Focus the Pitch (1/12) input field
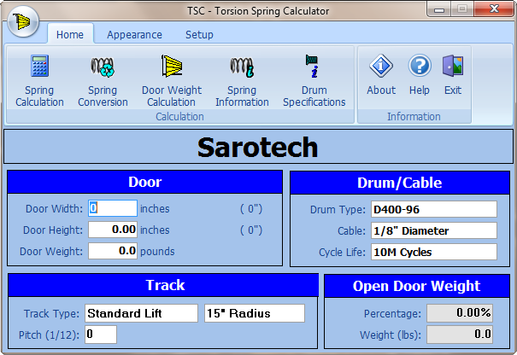 click(x=100, y=335)
